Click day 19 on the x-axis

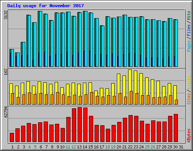tap(113, 147)
